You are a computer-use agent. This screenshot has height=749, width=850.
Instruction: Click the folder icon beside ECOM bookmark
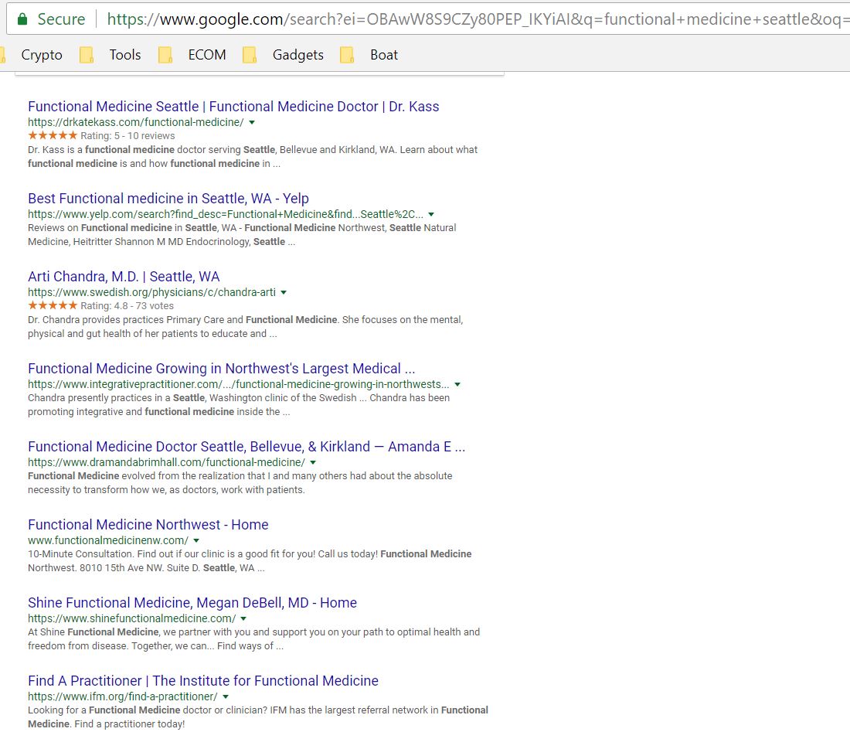[165, 55]
